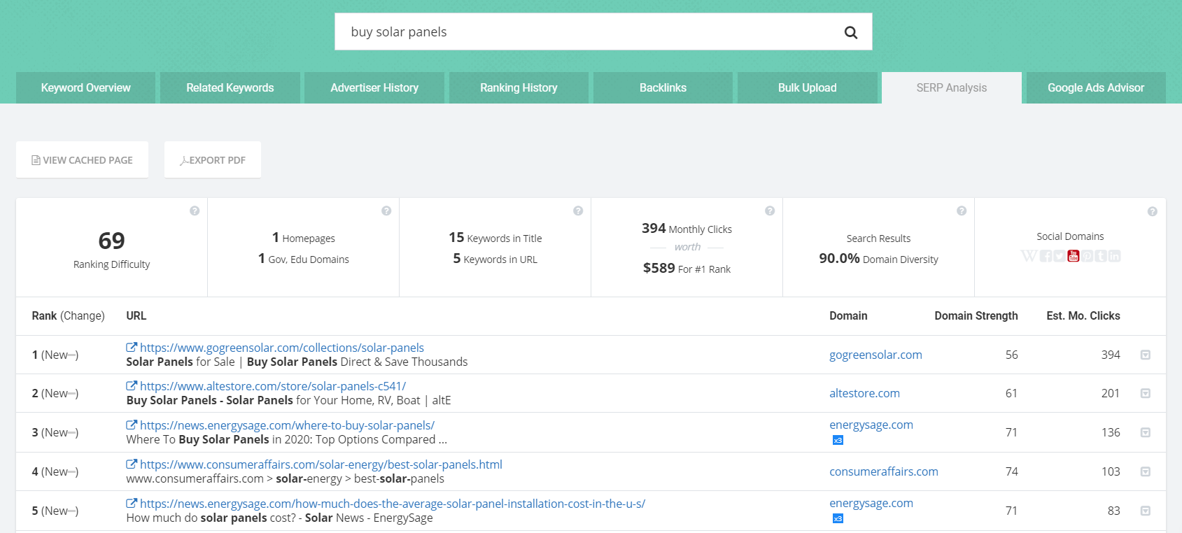
Task: Open gogreensolar.com solar-panels collection URL
Action: pyautogui.click(x=282, y=348)
